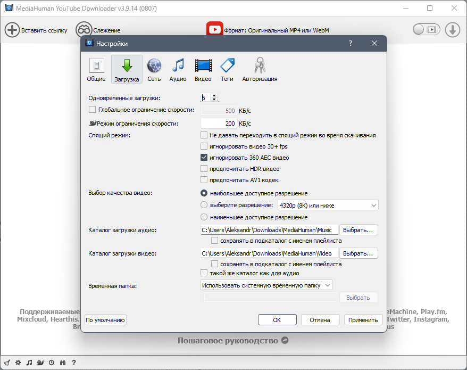
Task: Click the speed limit mode 200 field
Action: [x=219, y=123]
